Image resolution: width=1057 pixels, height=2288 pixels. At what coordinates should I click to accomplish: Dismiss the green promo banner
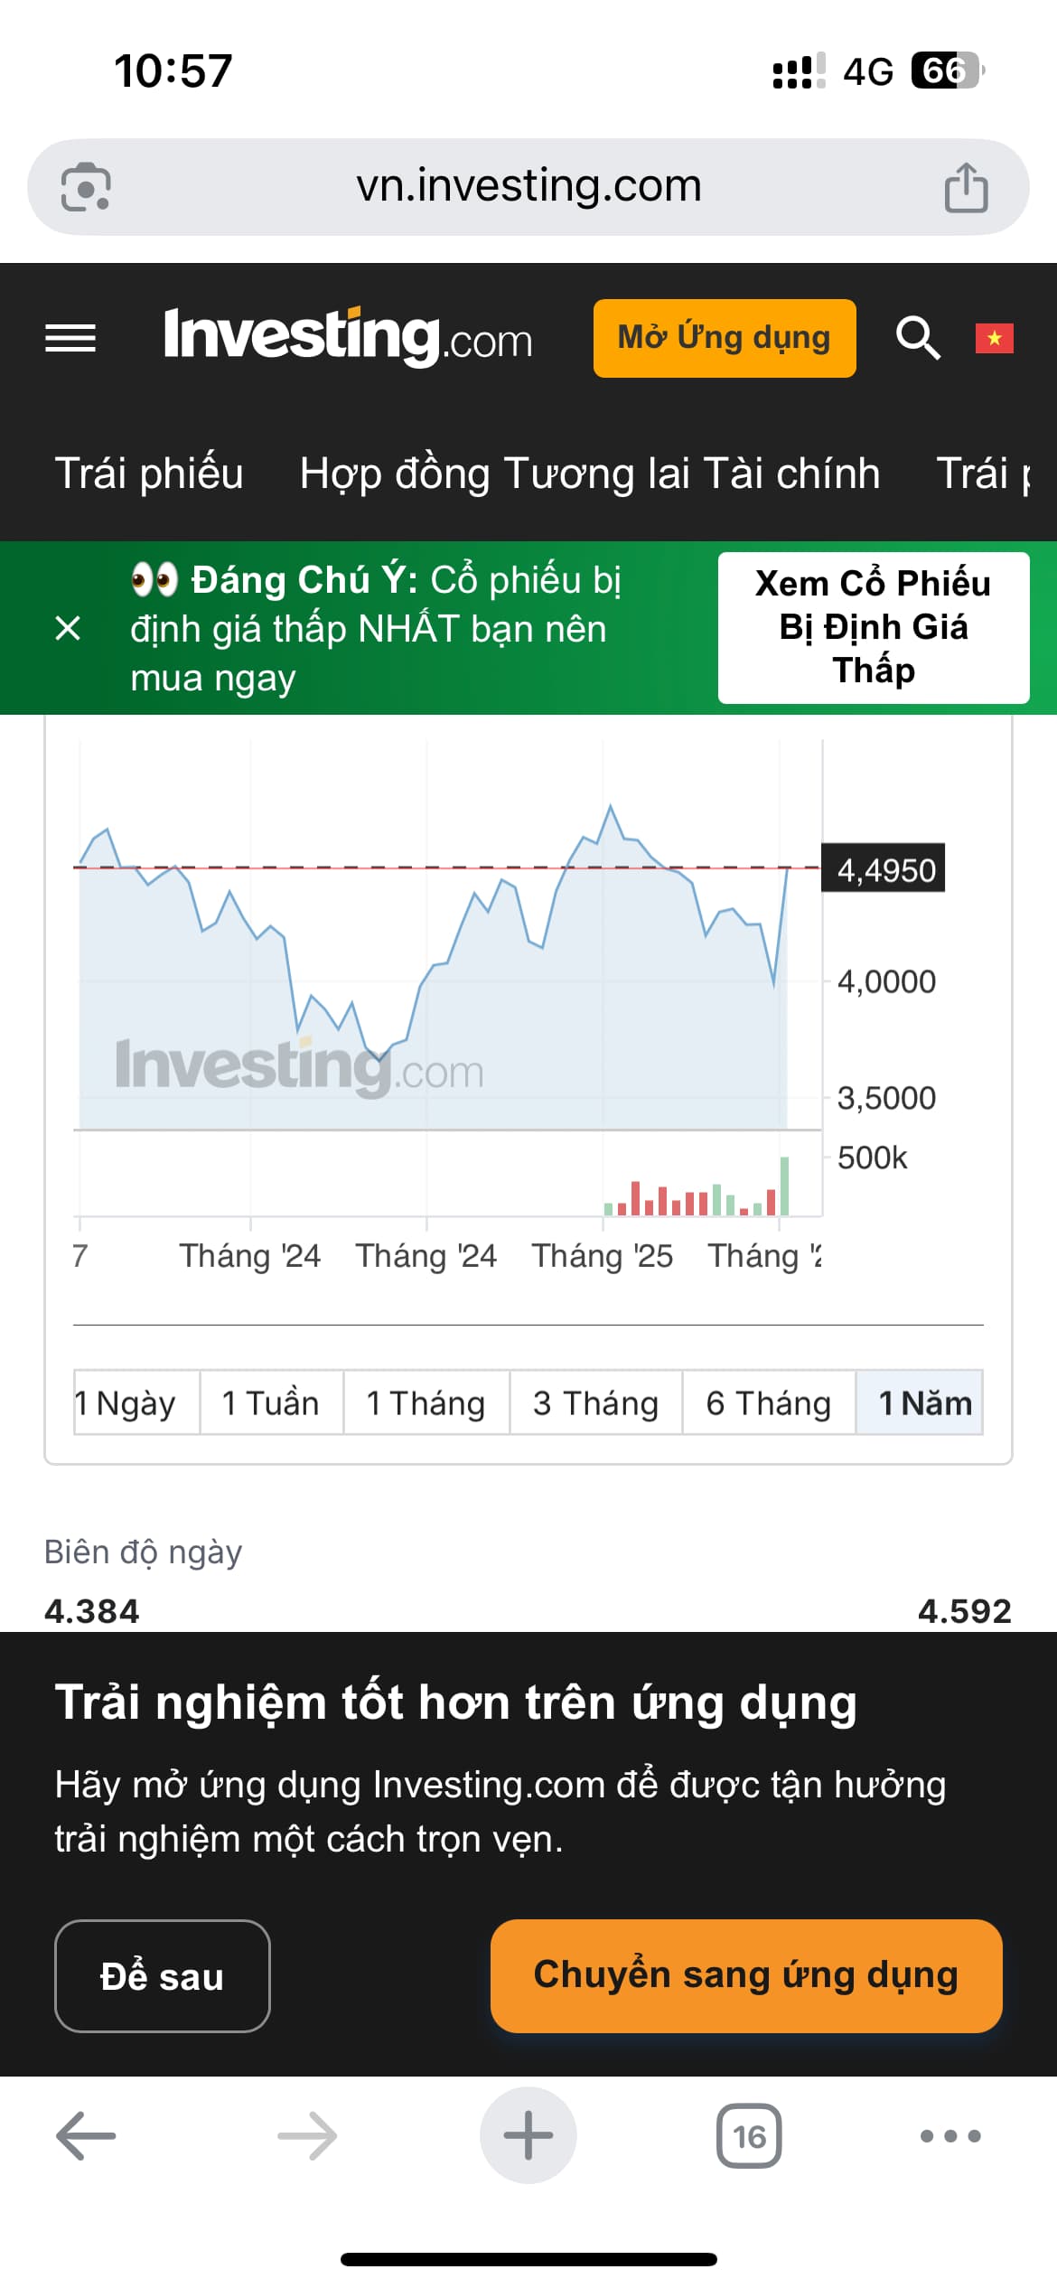[68, 628]
